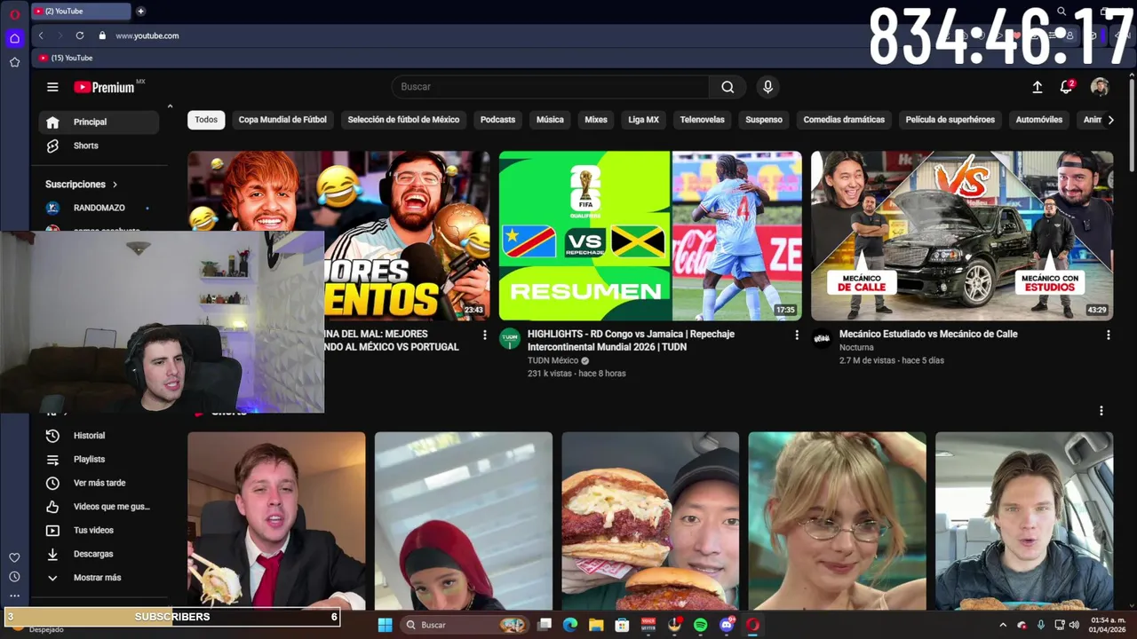1137x639 pixels.
Task: Open options menu for RD Congo highlights video
Action: click(x=796, y=335)
